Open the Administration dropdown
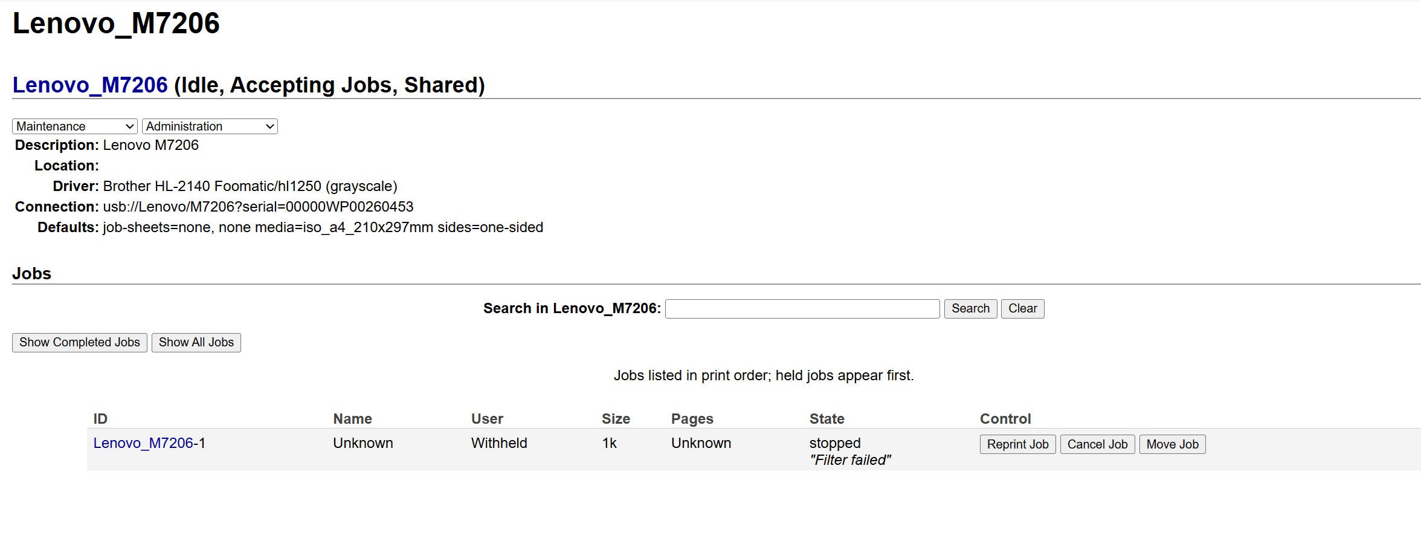This screenshot has width=1421, height=541. point(210,126)
